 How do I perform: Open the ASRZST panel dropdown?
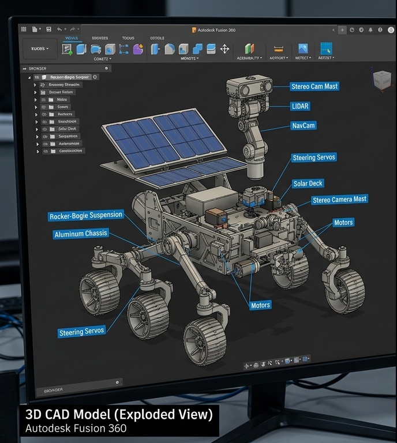[326, 58]
